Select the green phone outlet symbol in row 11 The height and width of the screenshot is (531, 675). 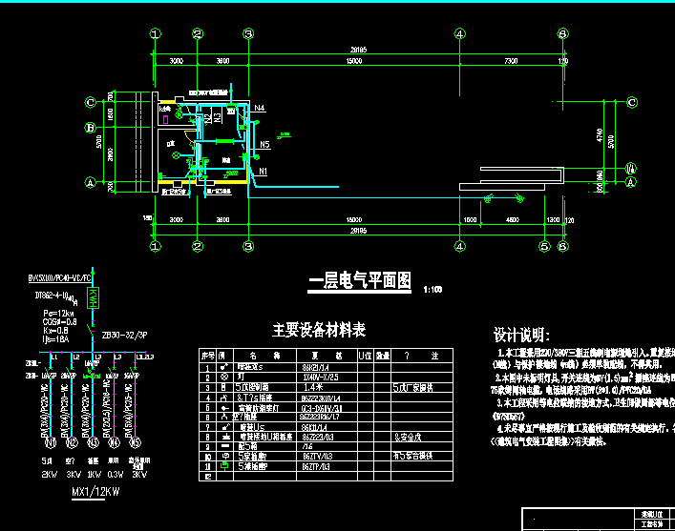click(224, 465)
